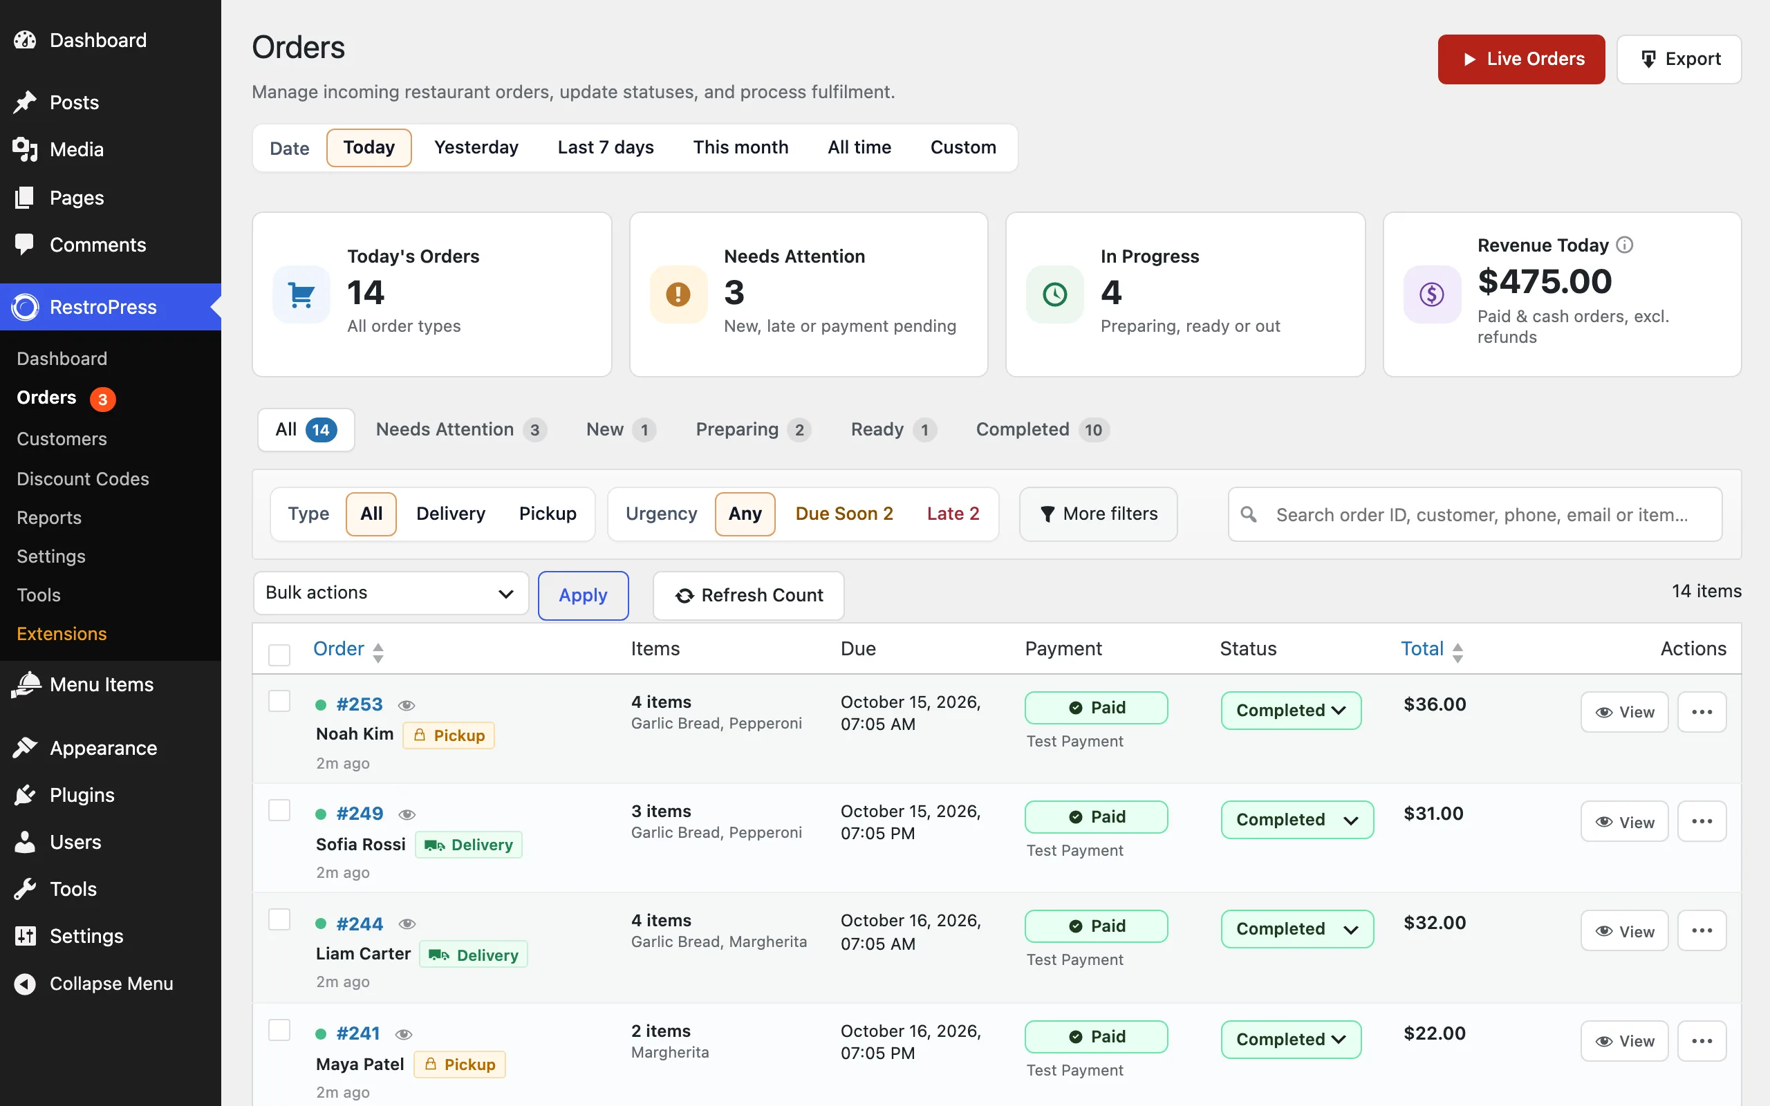
Task: Click the Plugins plug icon
Action: pyautogui.click(x=25, y=794)
